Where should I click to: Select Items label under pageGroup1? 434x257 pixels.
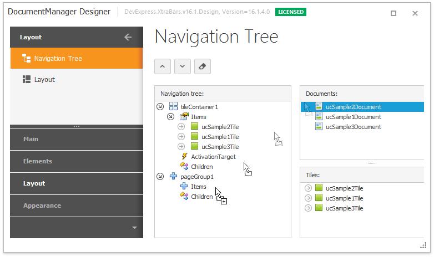(199, 187)
